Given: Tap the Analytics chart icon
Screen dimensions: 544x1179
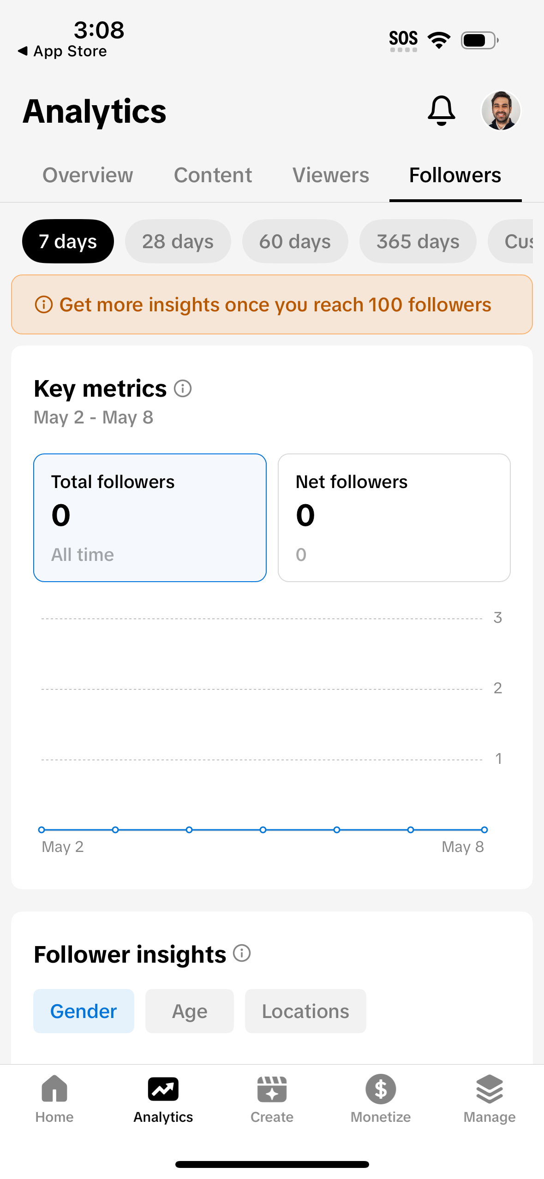Looking at the screenshot, I should coord(163,1089).
